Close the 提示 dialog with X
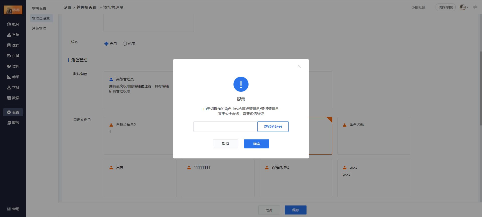This screenshot has height=217, width=482. tap(299, 66)
